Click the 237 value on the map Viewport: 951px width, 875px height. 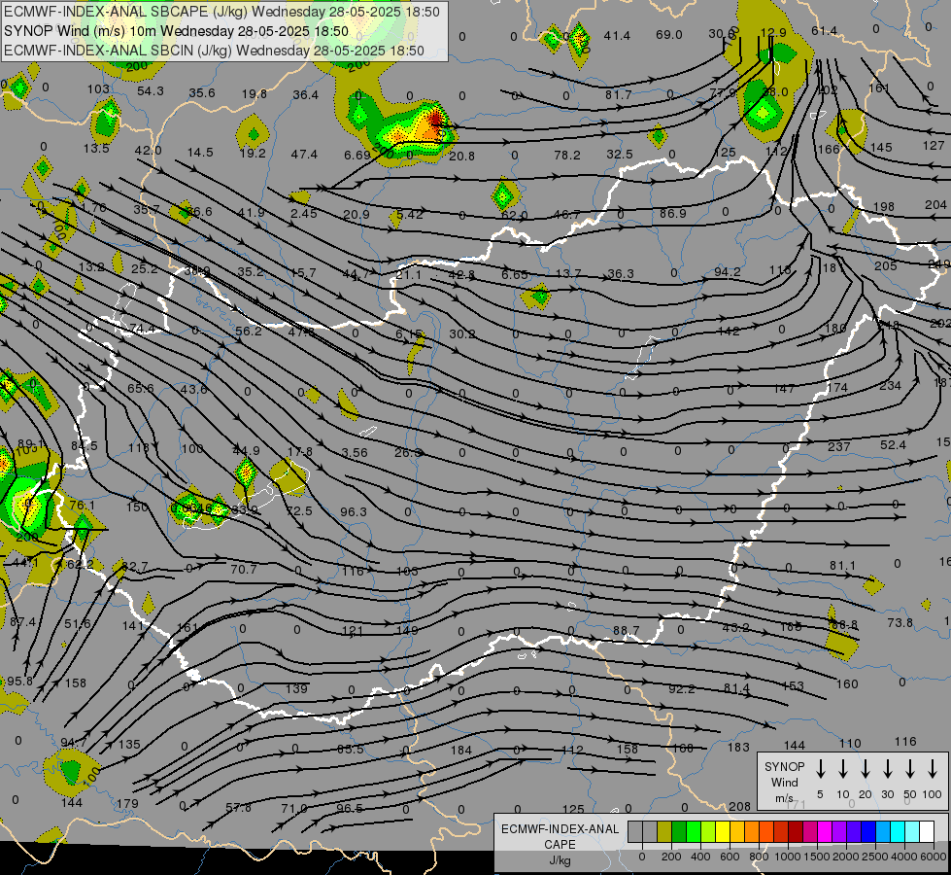tap(838, 446)
